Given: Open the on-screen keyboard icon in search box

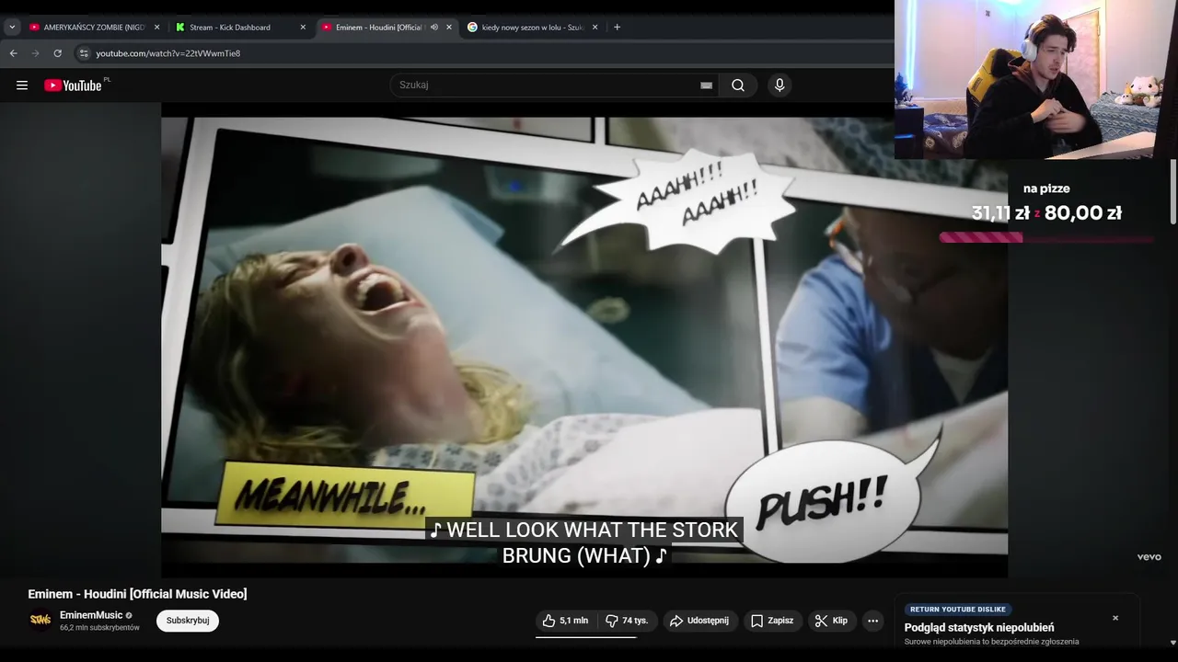Looking at the screenshot, I should tap(706, 86).
